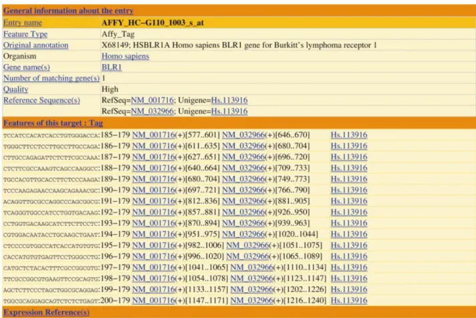Click Hs.113916 in the 190-179 row

(x=349, y=190)
